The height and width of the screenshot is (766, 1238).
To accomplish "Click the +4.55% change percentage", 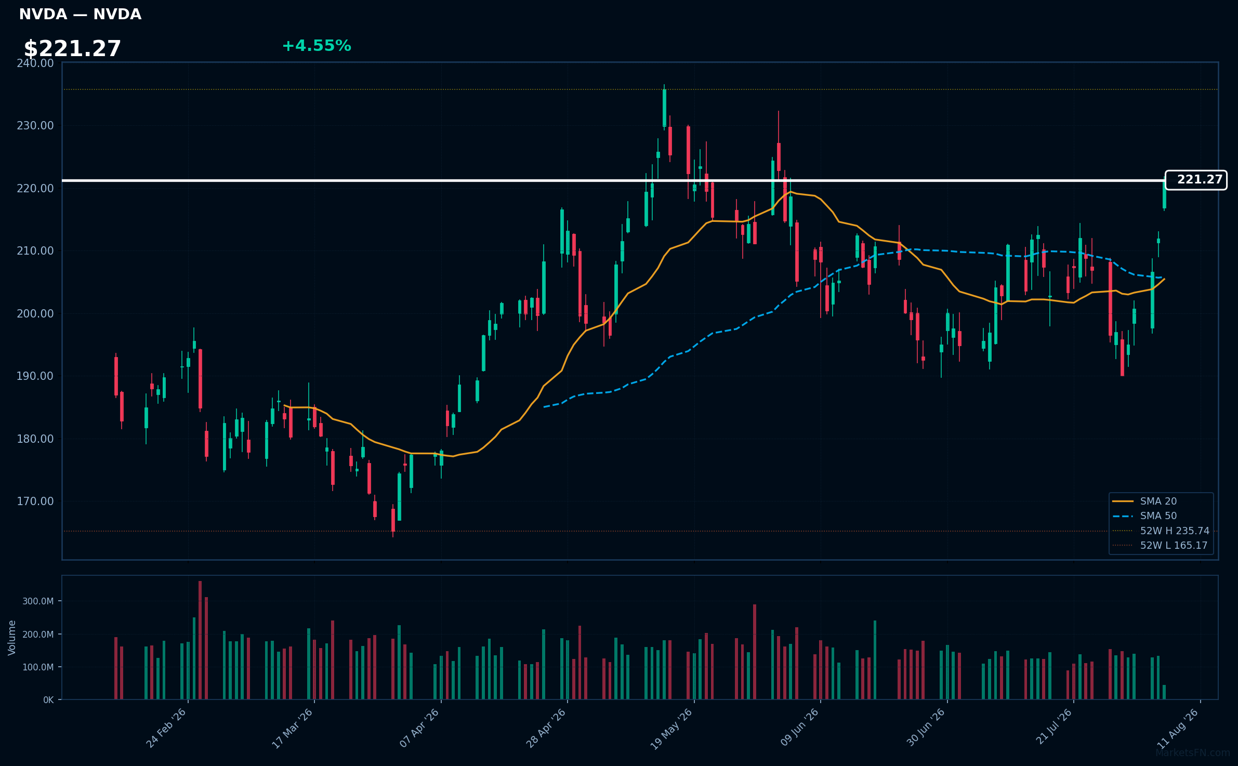I will pos(317,46).
